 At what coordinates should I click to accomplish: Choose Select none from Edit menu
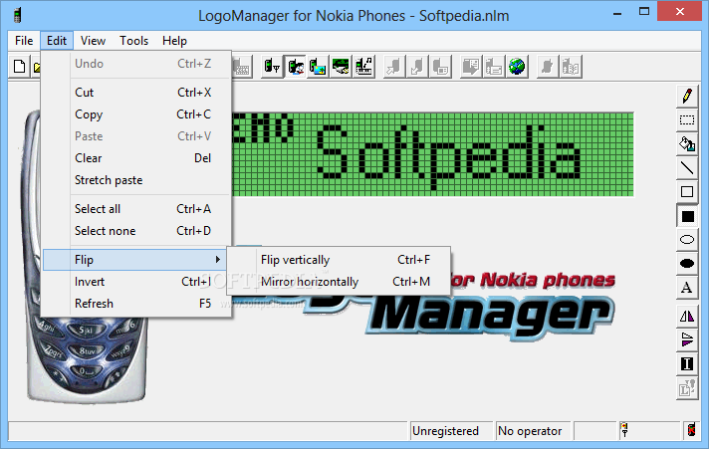point(136,231)
